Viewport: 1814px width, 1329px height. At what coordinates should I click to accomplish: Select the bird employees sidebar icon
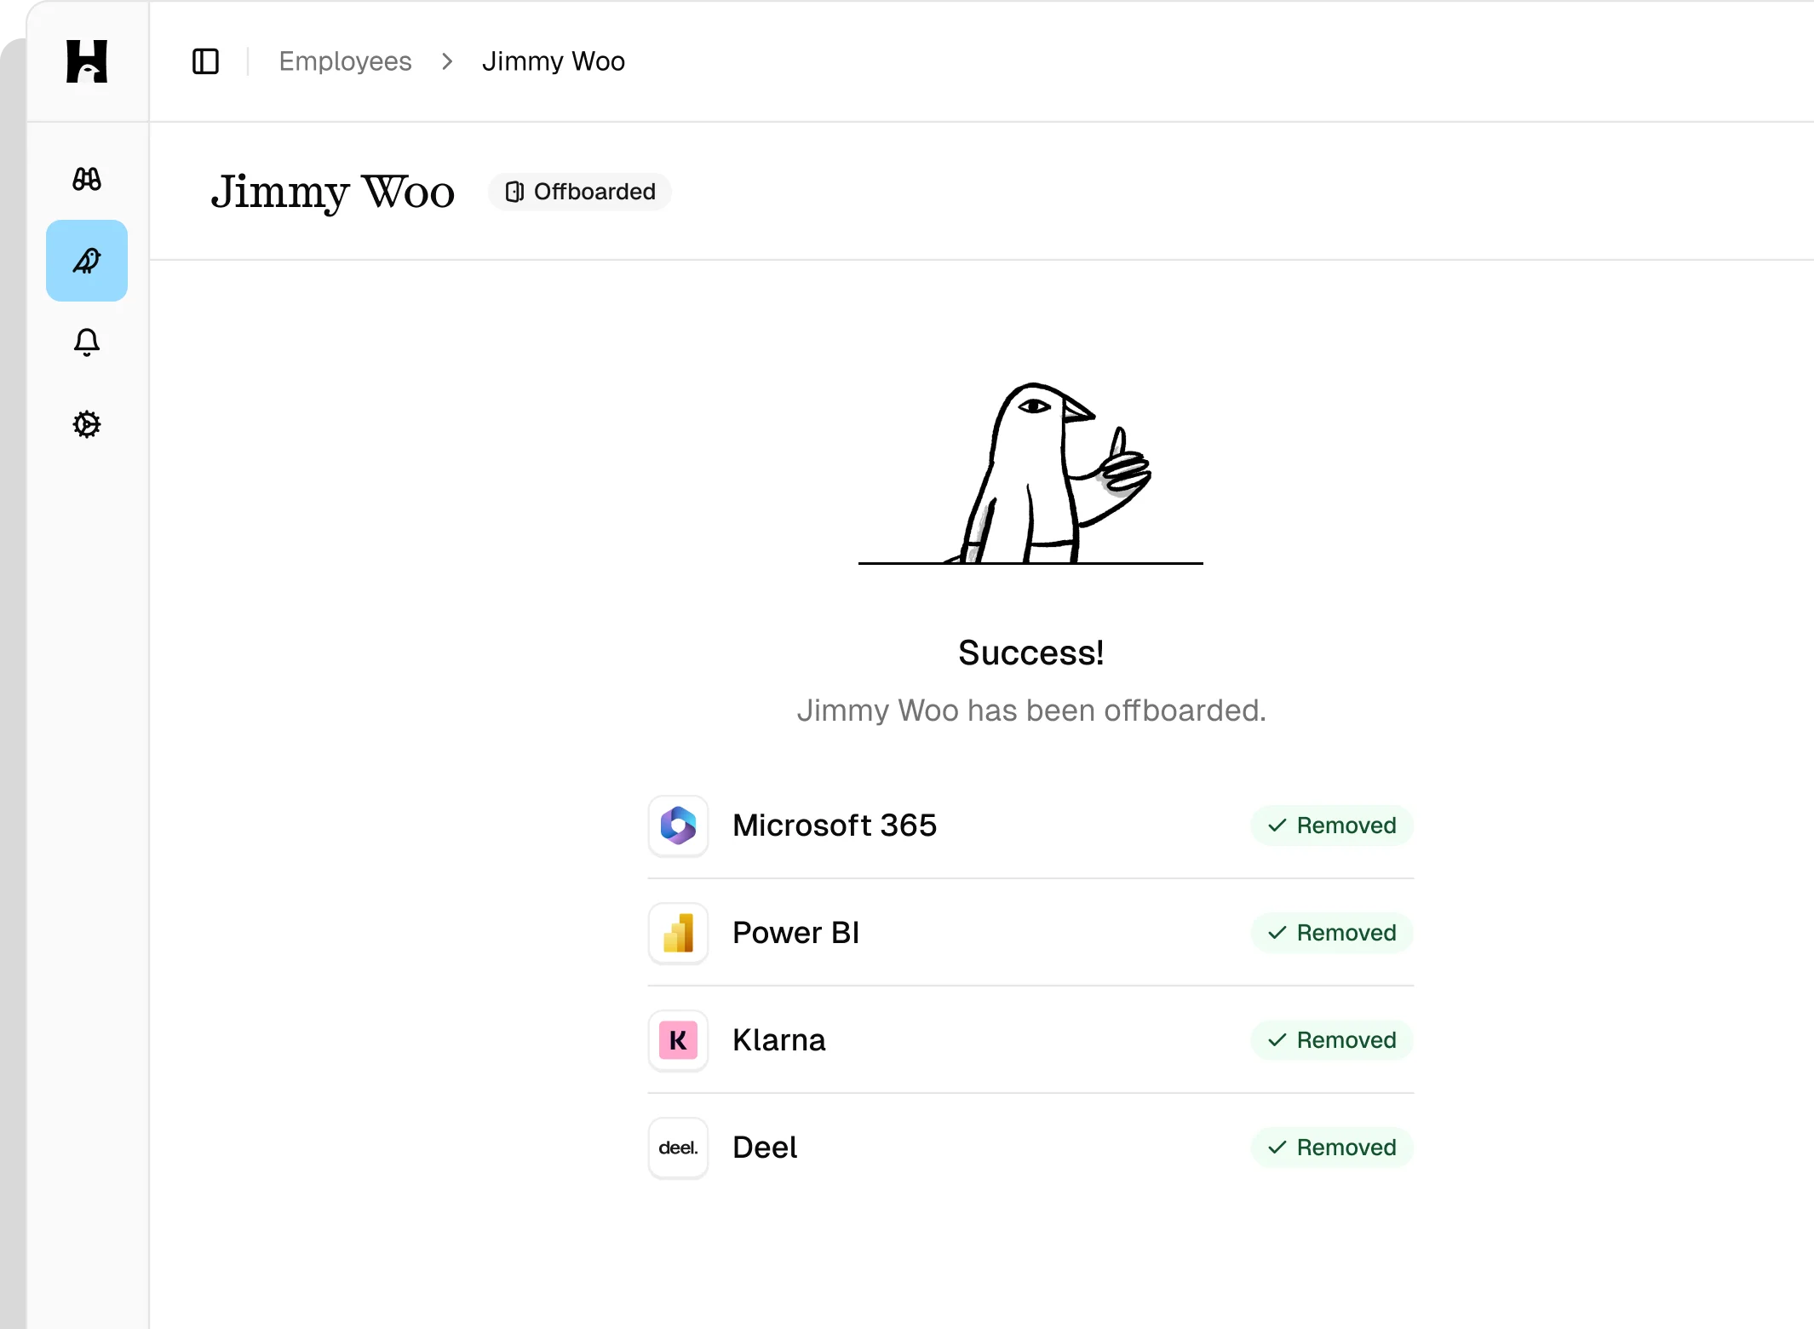(x=87, y=261)
